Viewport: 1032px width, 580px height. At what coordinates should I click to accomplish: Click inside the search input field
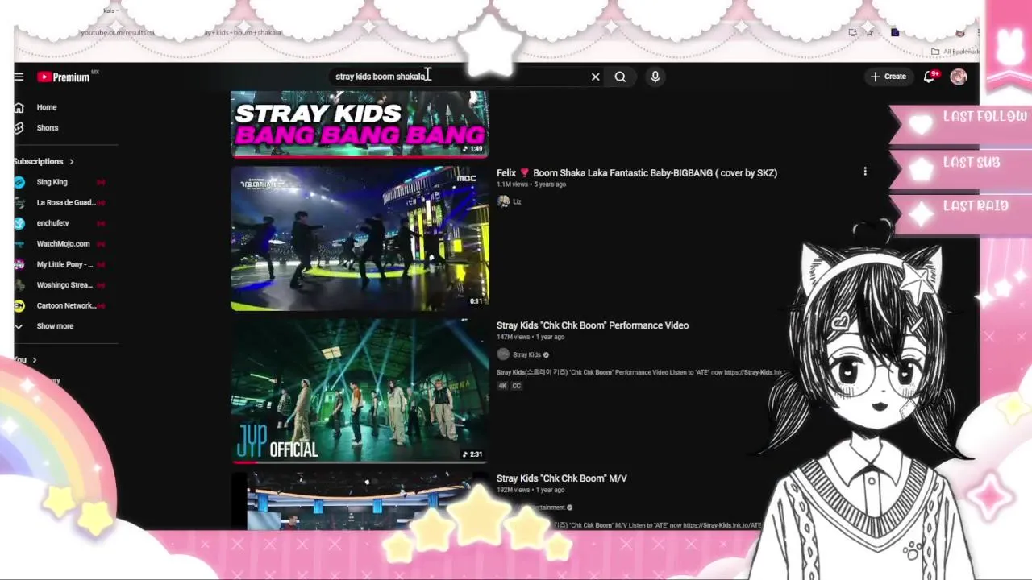point(460,77)
